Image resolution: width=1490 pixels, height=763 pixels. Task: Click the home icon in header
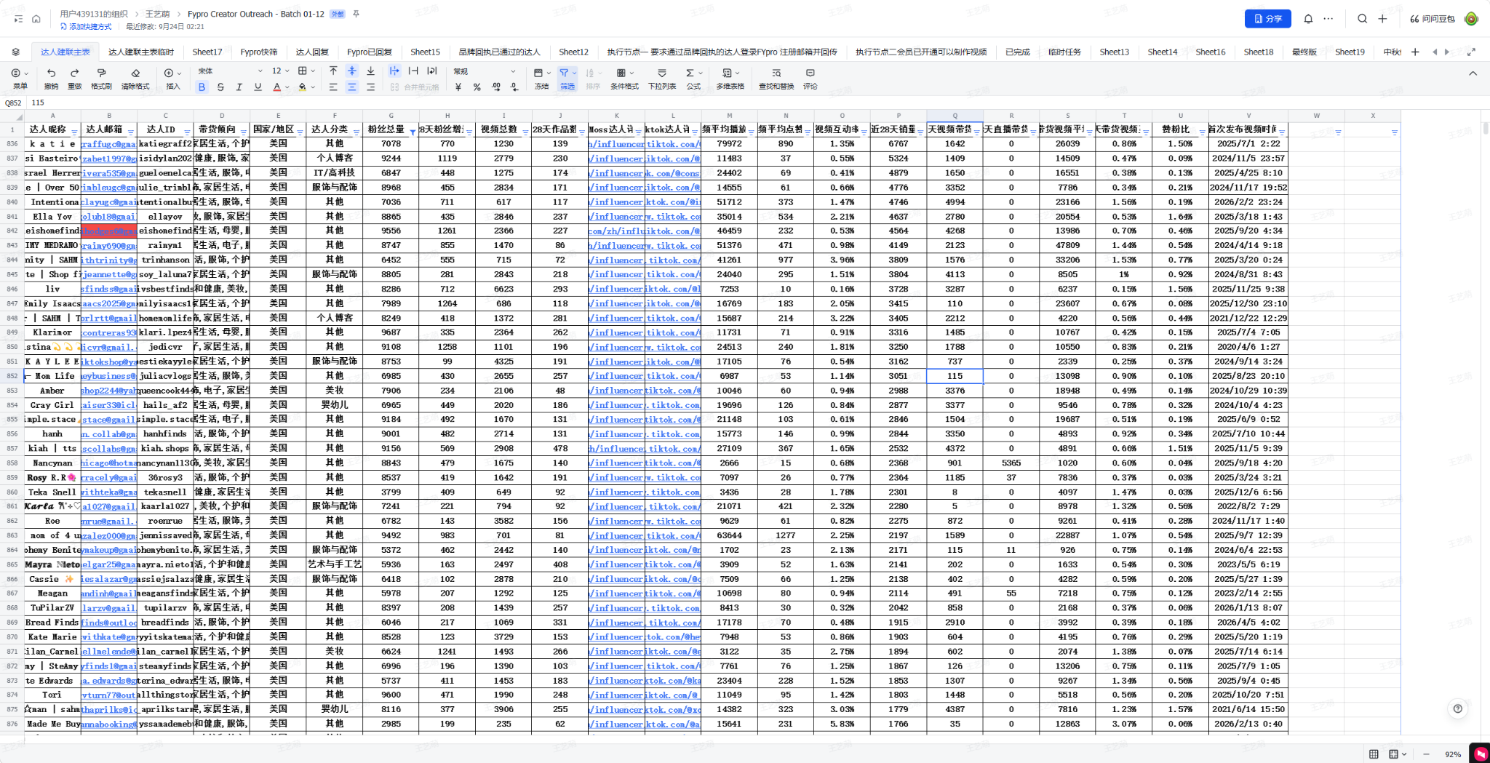click(36, 19)
